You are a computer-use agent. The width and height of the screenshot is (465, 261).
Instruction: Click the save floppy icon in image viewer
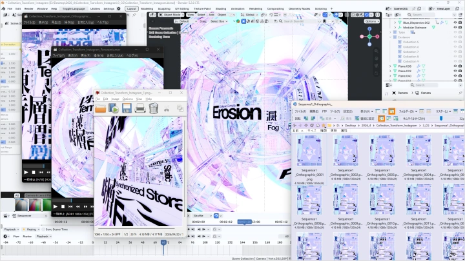pyautogui.click(x=127, y=109)
